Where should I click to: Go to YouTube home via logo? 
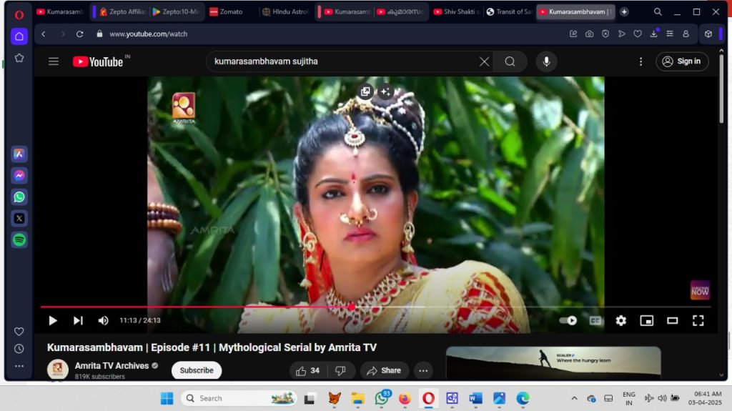pyautogui.click(x=99, y=61)
